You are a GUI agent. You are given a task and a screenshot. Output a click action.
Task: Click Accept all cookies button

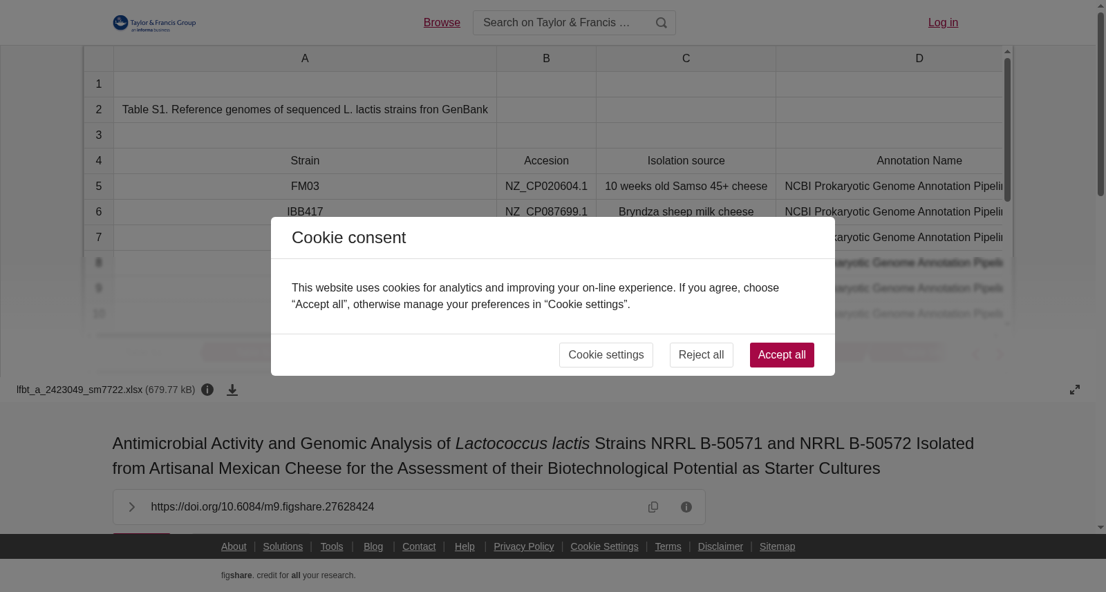(x=782, y=355)
